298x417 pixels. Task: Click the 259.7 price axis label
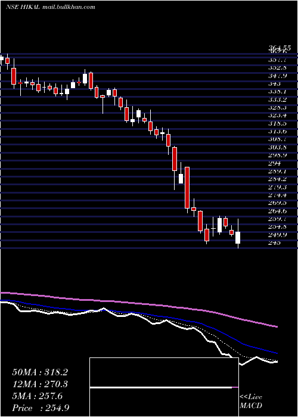277,219
